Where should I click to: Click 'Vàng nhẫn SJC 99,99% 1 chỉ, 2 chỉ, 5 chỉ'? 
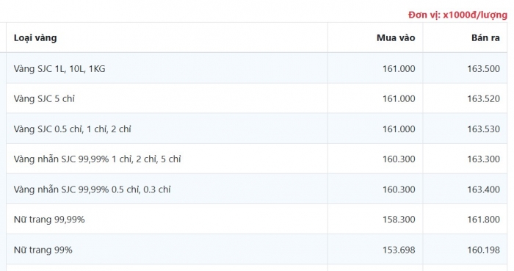pyautogui.click(x=97, y=159)
